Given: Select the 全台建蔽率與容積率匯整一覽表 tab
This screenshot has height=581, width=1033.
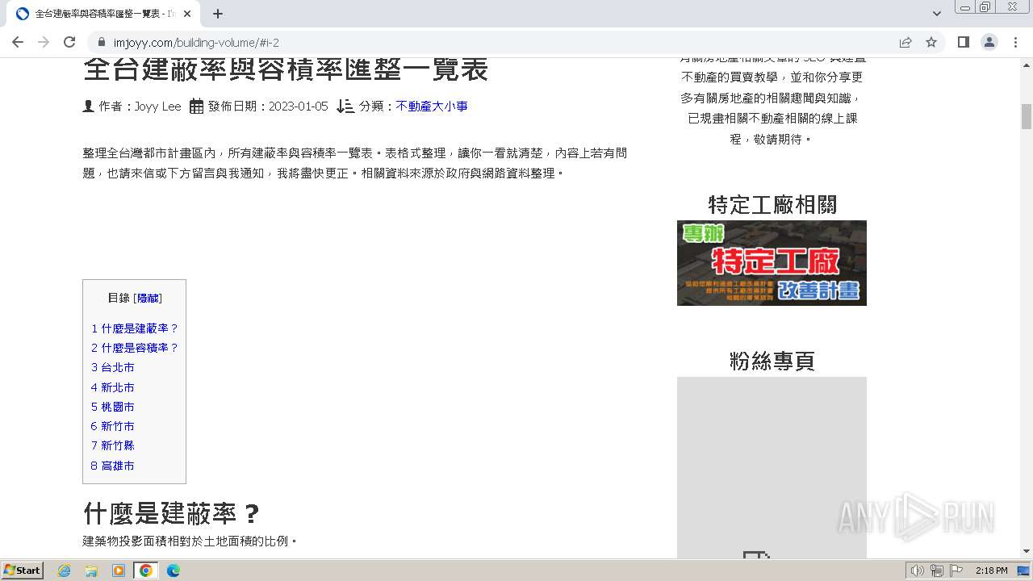Looking at the screenshot, I should (105, 14).
